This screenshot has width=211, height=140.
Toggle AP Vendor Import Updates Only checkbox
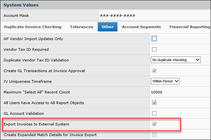pos(154,39)
